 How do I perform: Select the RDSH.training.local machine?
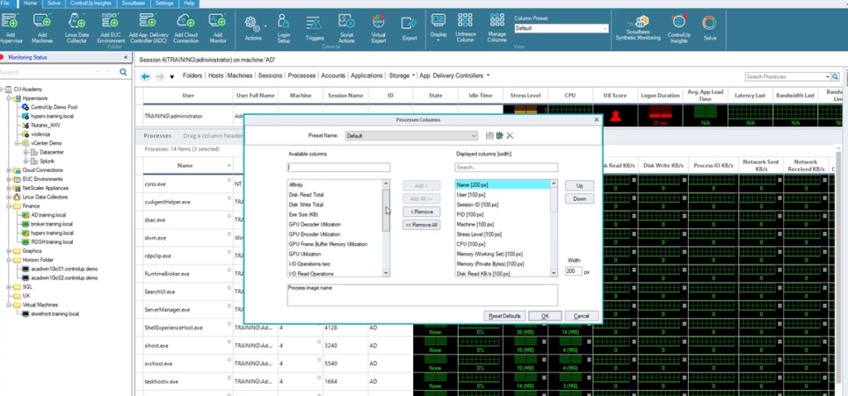point(52,242)
